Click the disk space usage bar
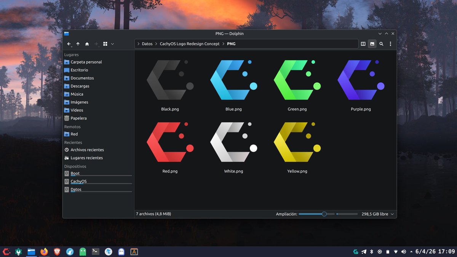 348,214
